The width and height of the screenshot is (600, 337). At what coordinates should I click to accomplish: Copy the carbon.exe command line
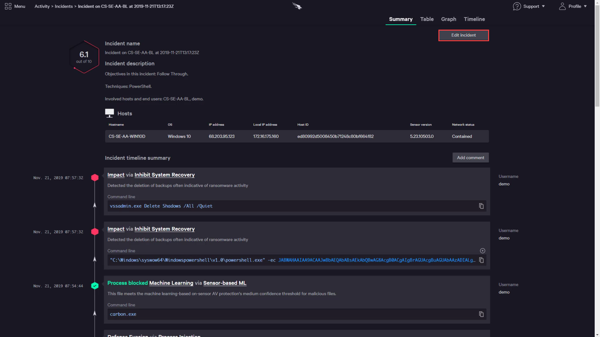[x=481, y=314]
